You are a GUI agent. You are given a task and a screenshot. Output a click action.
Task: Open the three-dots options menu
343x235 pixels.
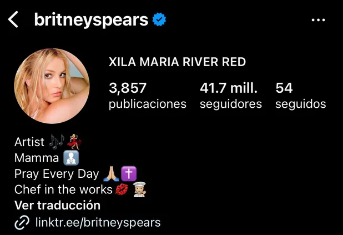[318, 20]
